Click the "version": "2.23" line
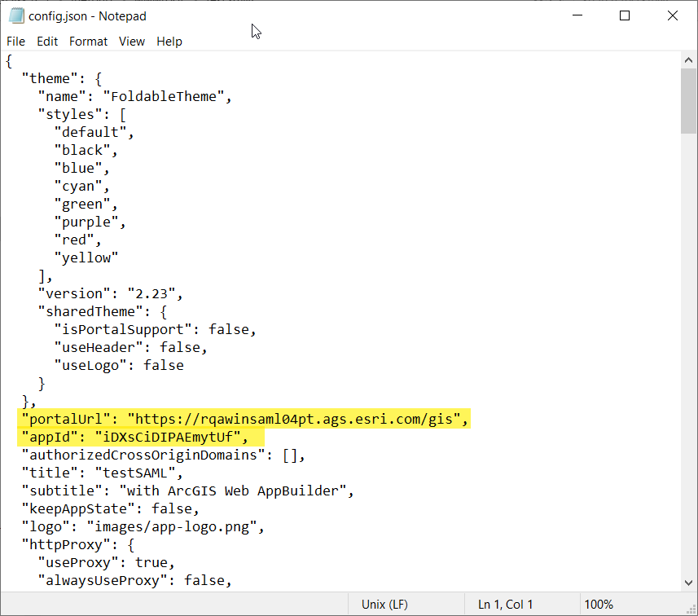Screen dimensions: 698x616 coord(111,294)
